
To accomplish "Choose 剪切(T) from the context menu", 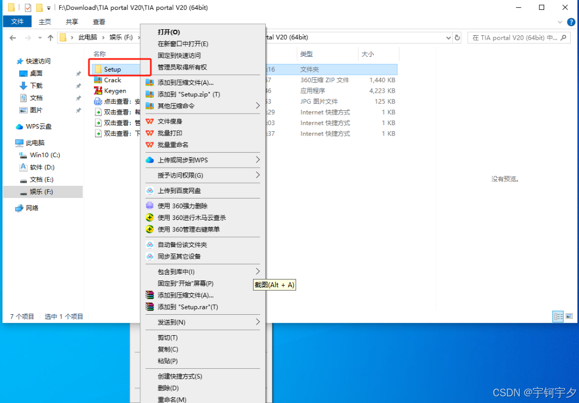I will click(167, 337).
